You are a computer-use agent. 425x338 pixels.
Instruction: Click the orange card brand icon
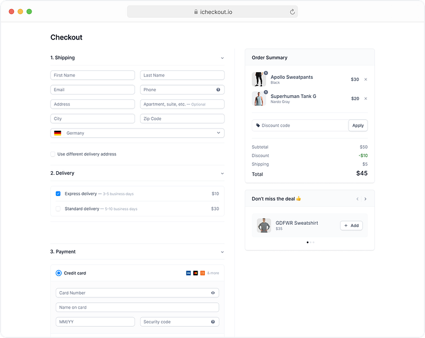click(x=203, y=273)
